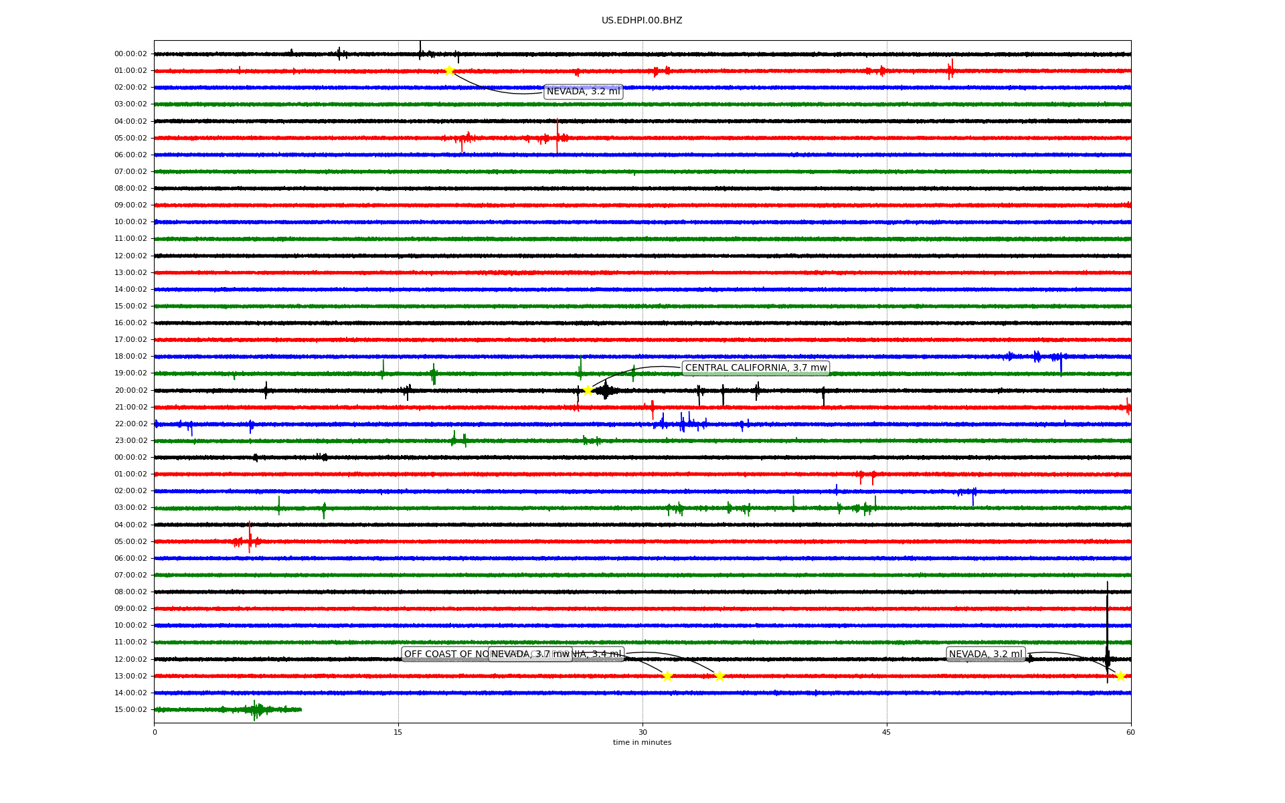Click the star near 31 minutes on 13:00:02 trace
This screenshot has height=803, width=1285.
(667, 676)
